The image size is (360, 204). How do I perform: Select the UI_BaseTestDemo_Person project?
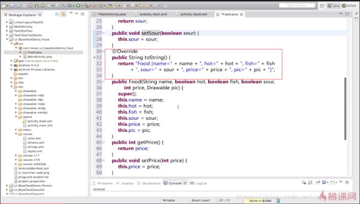[x=33, y=185]
